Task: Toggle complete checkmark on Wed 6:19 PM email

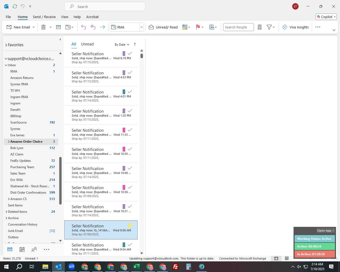Action: coord(130,53)
